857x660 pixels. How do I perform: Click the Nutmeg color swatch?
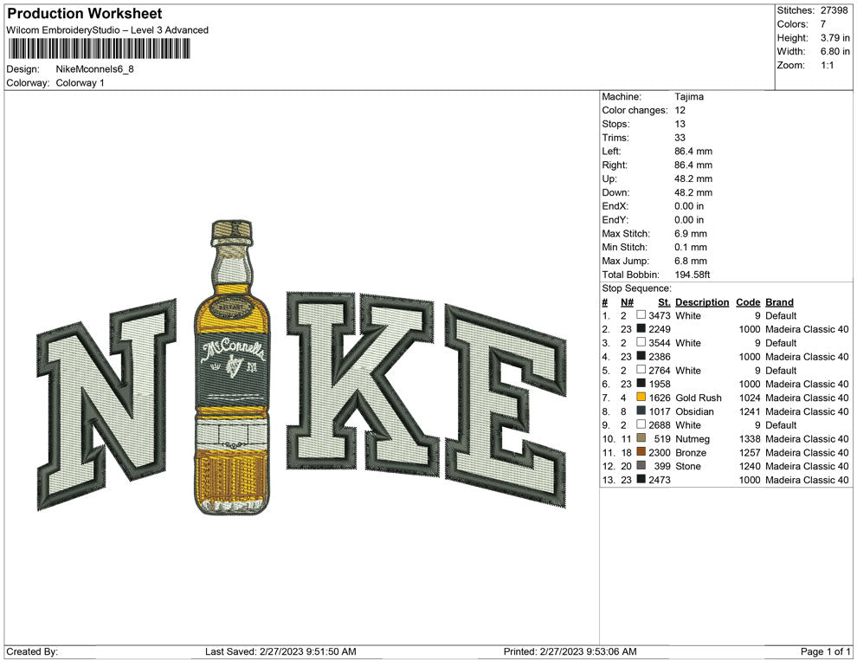pos(641,438)
